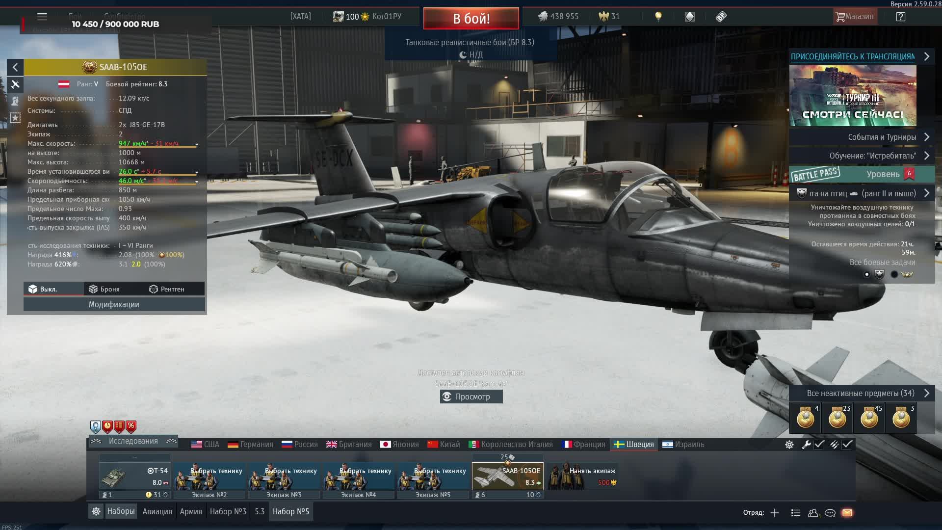Expand События и Турниры chevron
Screen dimensions: 942x530
[927, 137]
